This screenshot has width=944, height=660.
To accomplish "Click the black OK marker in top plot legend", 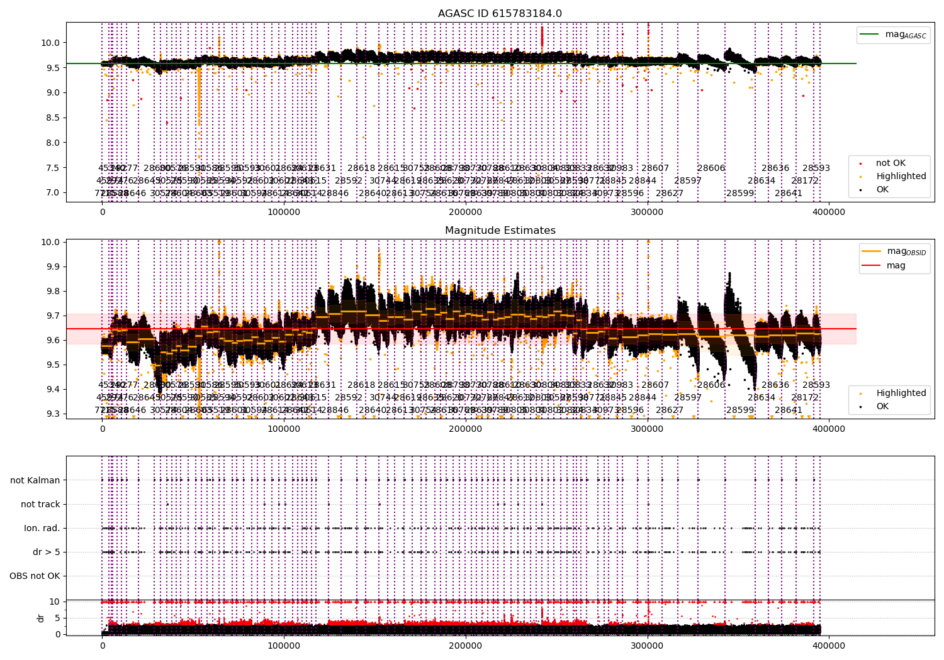I will click(x=860, y=190).
